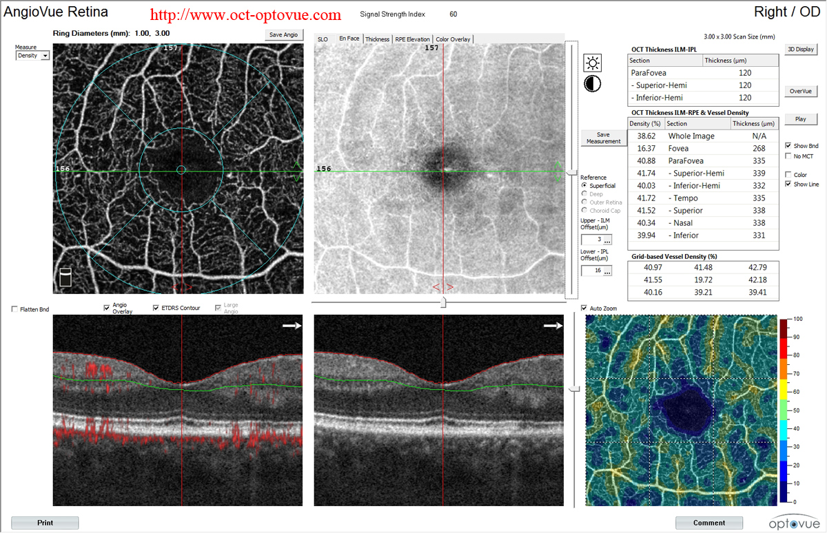Click the red line marker below En Face image
Image resolution: width=827 pixels, height=533 pixels.
tap(443, 286)
